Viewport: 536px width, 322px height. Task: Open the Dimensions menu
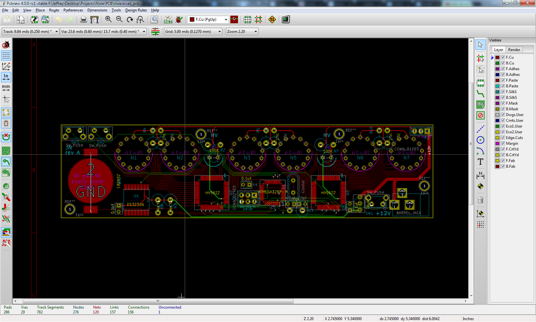[97, 10]
